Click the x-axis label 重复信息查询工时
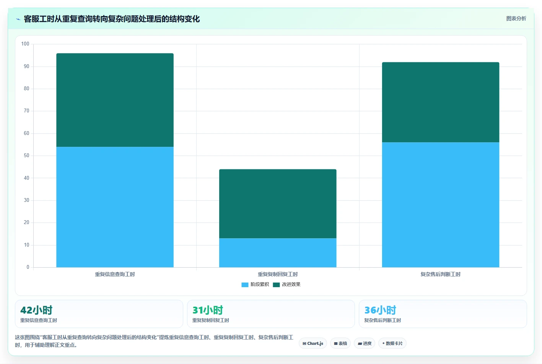 [115, 274]
